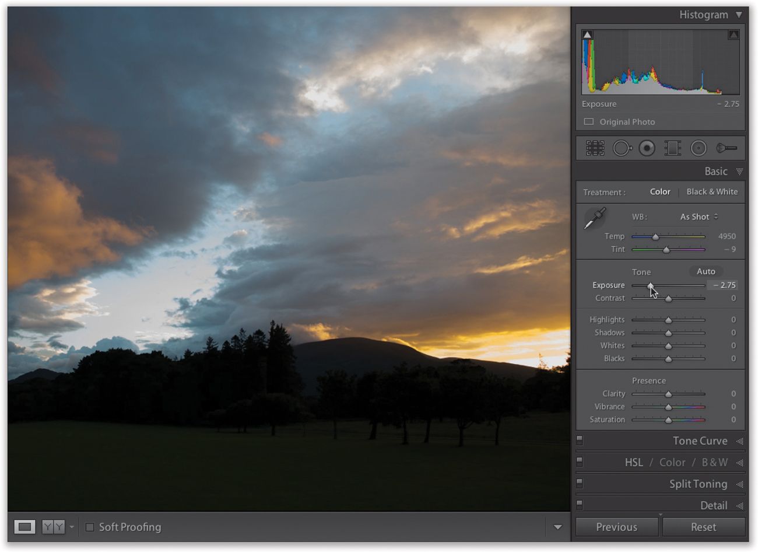Expand the Tone Curve panel
The width and height of the screenshot is (758, 552).
click(739, 441)
